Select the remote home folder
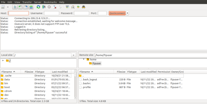 92,59
